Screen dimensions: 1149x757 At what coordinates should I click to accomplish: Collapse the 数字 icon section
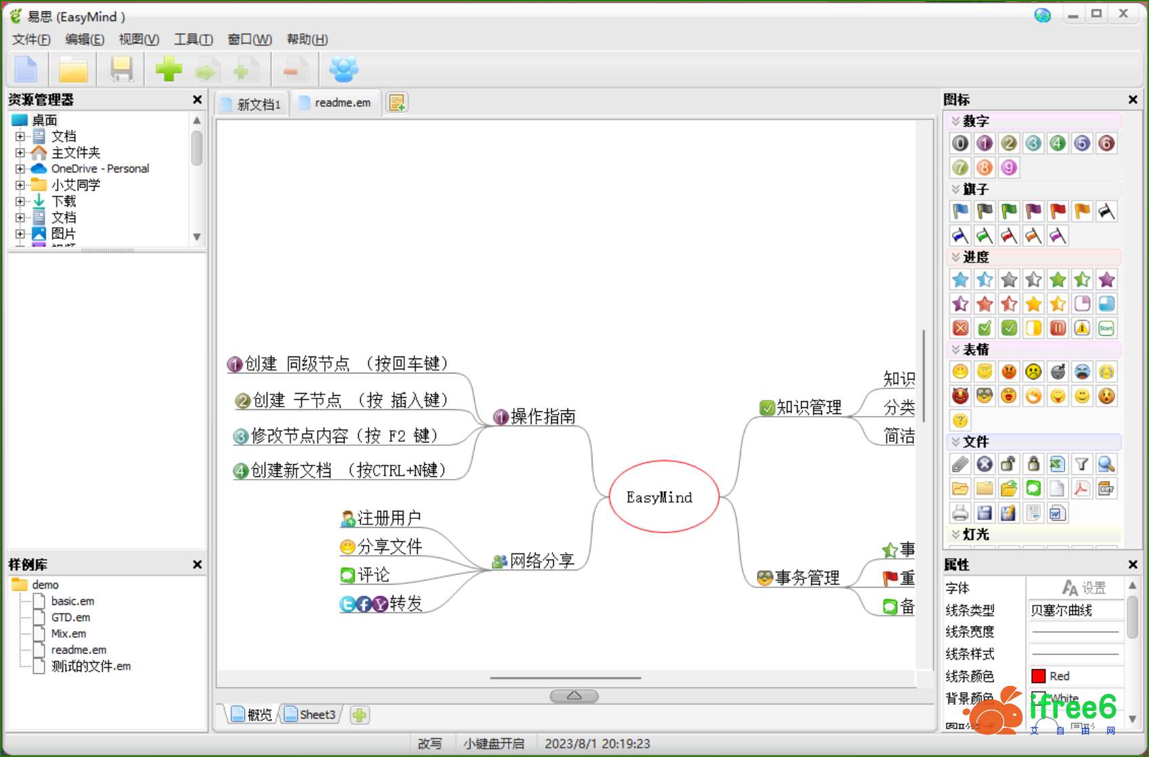[x=955, y=121]
